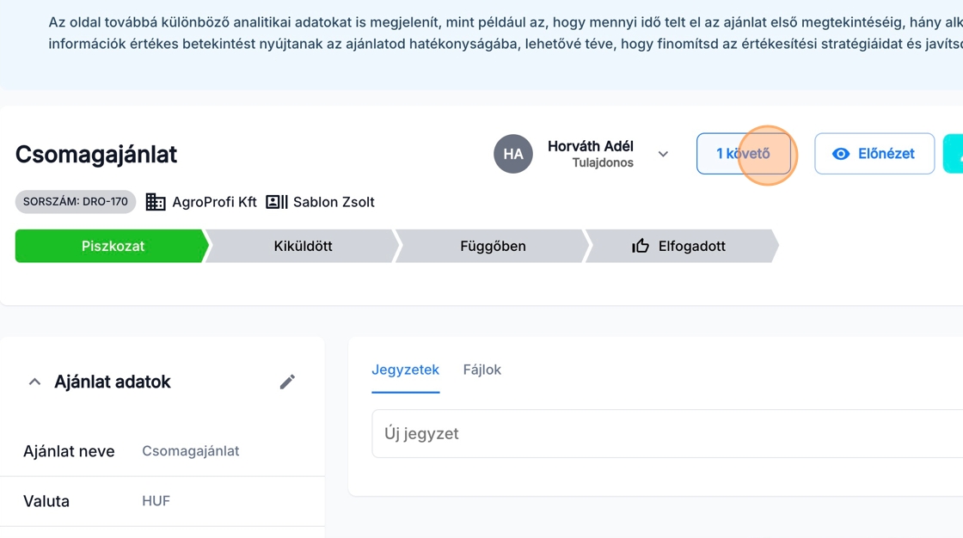Click the HA user avatar
963x538 pixels.
(513, 155)
